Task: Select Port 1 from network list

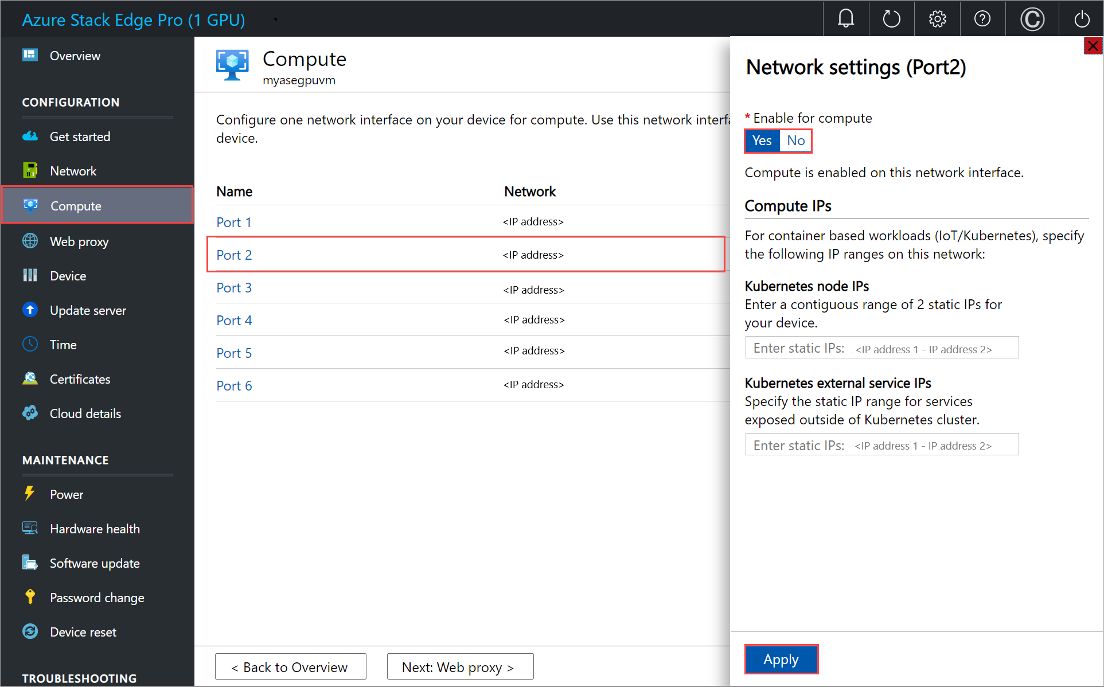Action: click(233, 223)
